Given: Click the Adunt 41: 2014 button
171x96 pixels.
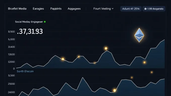Looking at the screenshot, I should click(x=131, y=9).
